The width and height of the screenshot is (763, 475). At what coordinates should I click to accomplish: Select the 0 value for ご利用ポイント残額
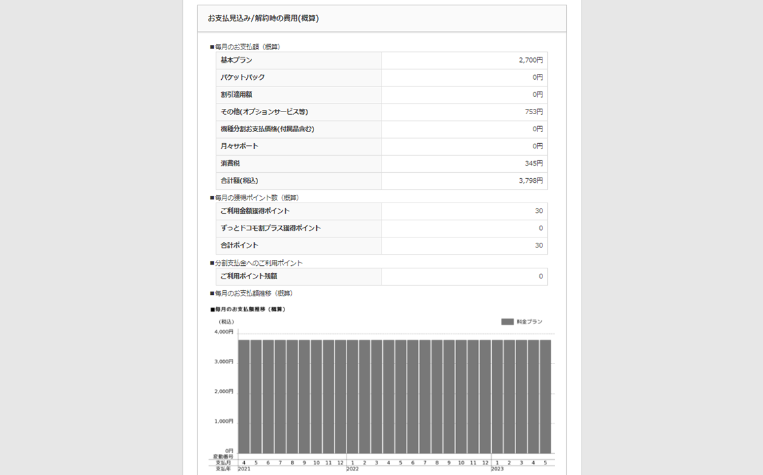pos(541,276)
